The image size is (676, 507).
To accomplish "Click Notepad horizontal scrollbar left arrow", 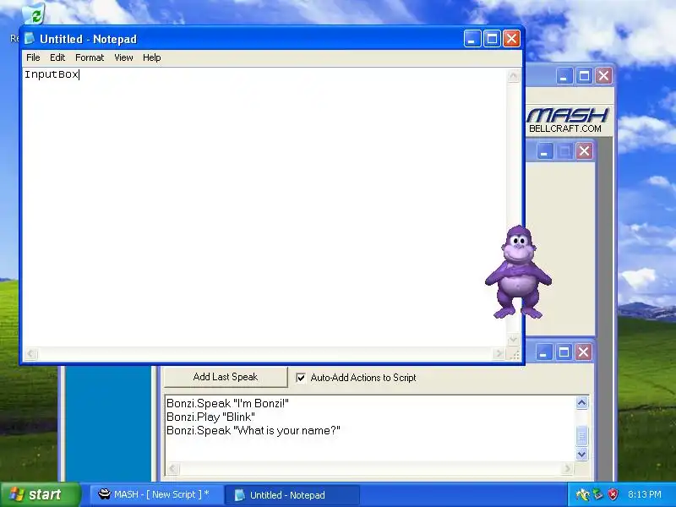I will point(30,354).
